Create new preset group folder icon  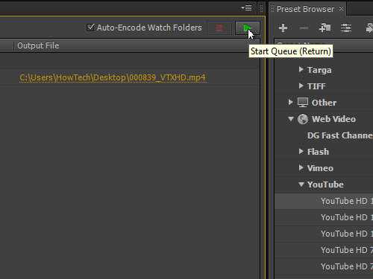(325, 28)
